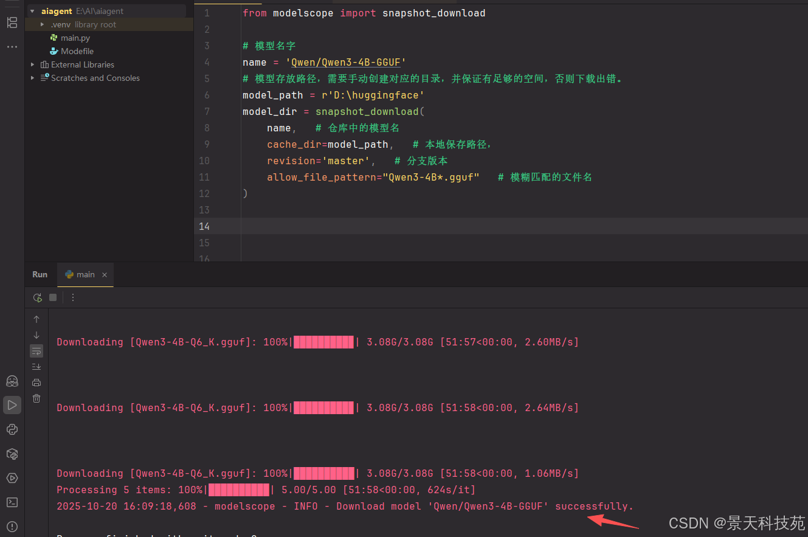This screenshot has height=537, width=808.
Task: Click the Python file icon beside main.py
Action: pos(54,38)
